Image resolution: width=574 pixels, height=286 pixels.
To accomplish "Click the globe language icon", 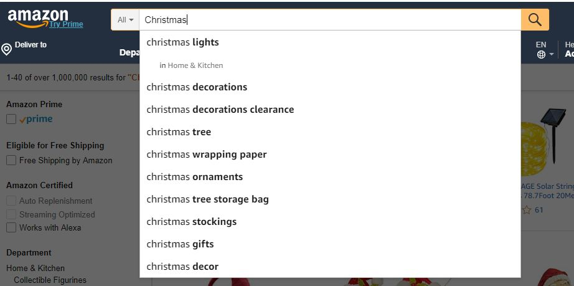I will tap(541, 55).
